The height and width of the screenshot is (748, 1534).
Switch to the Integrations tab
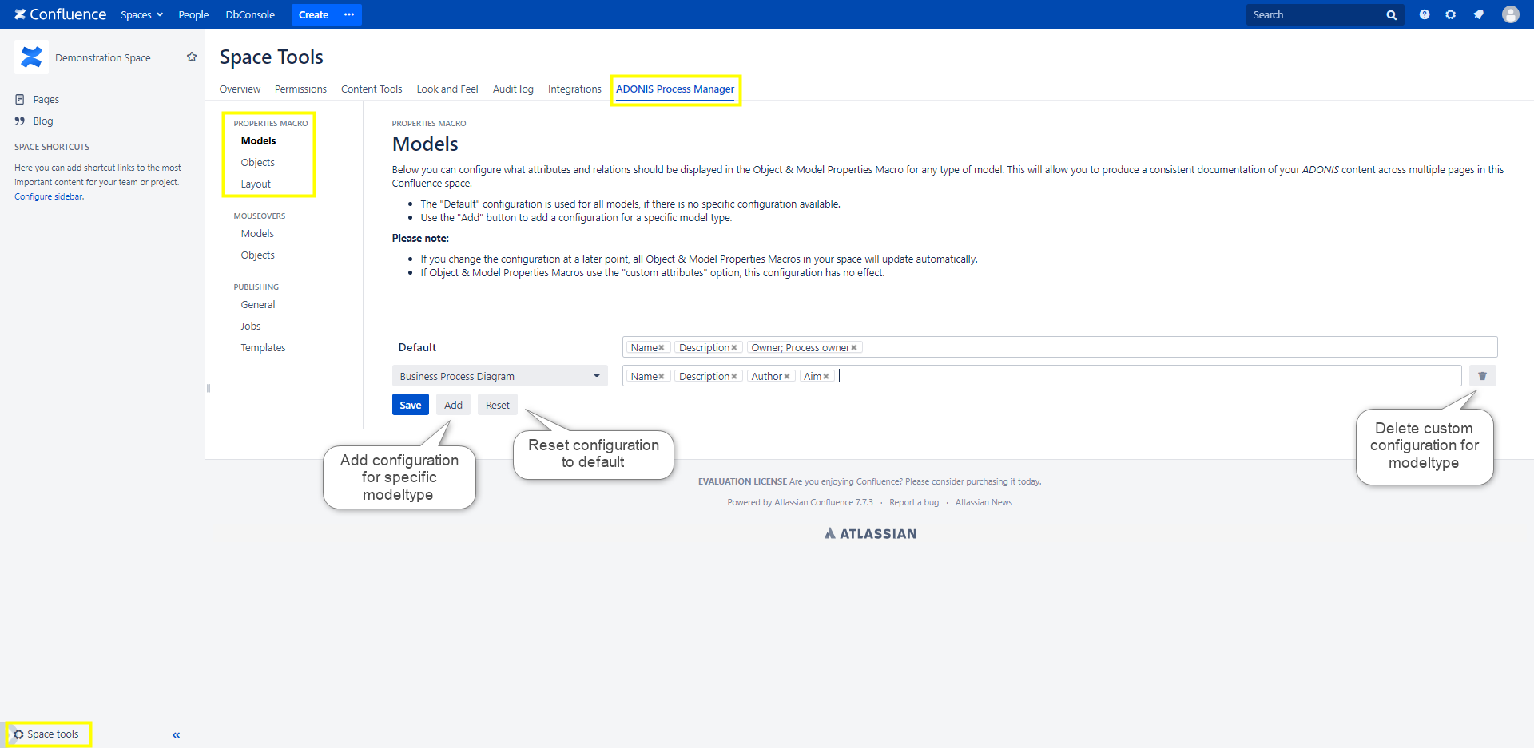pyautogui.click(x=574, y=89)
